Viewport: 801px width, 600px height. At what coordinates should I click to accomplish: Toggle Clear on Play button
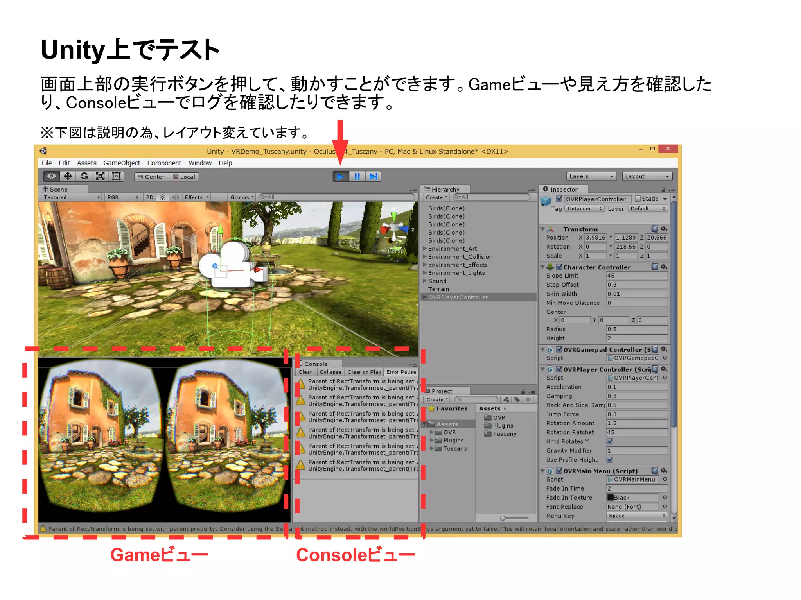coord(364,372)
